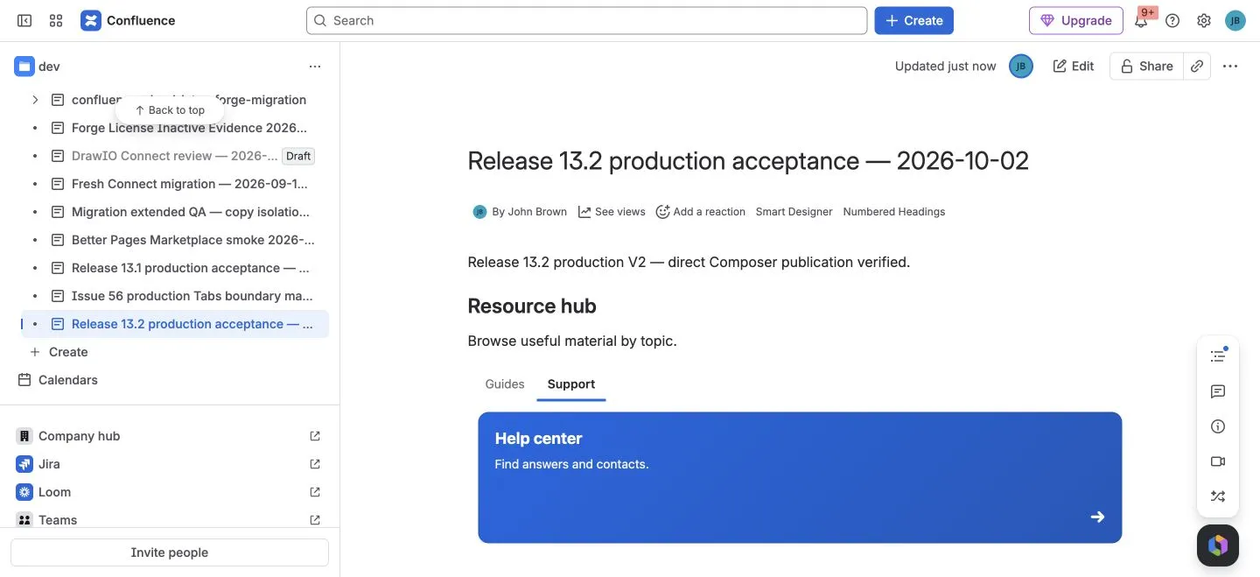
Task: Click Numbered Headings in byline
Action: [x=894, y=212]
